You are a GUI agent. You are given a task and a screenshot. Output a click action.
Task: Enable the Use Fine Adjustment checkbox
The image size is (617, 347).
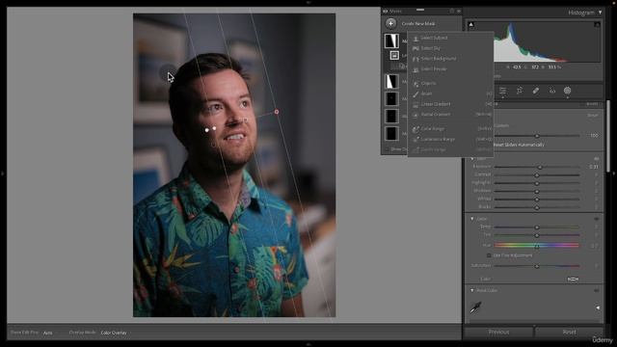click(x=489, y=255)
